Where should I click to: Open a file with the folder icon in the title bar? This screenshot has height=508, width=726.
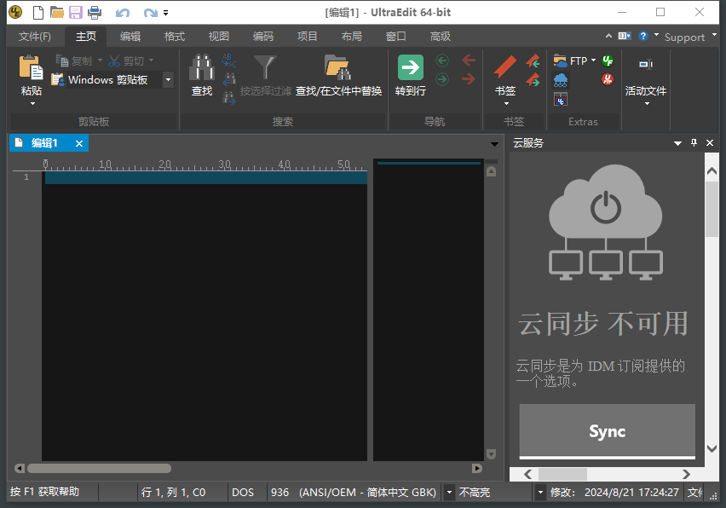pos(57,13)
